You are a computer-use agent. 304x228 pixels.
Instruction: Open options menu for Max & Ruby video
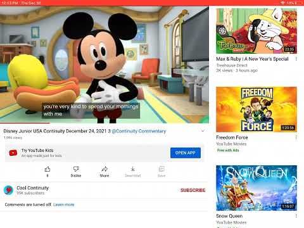(x=296, y=59)
